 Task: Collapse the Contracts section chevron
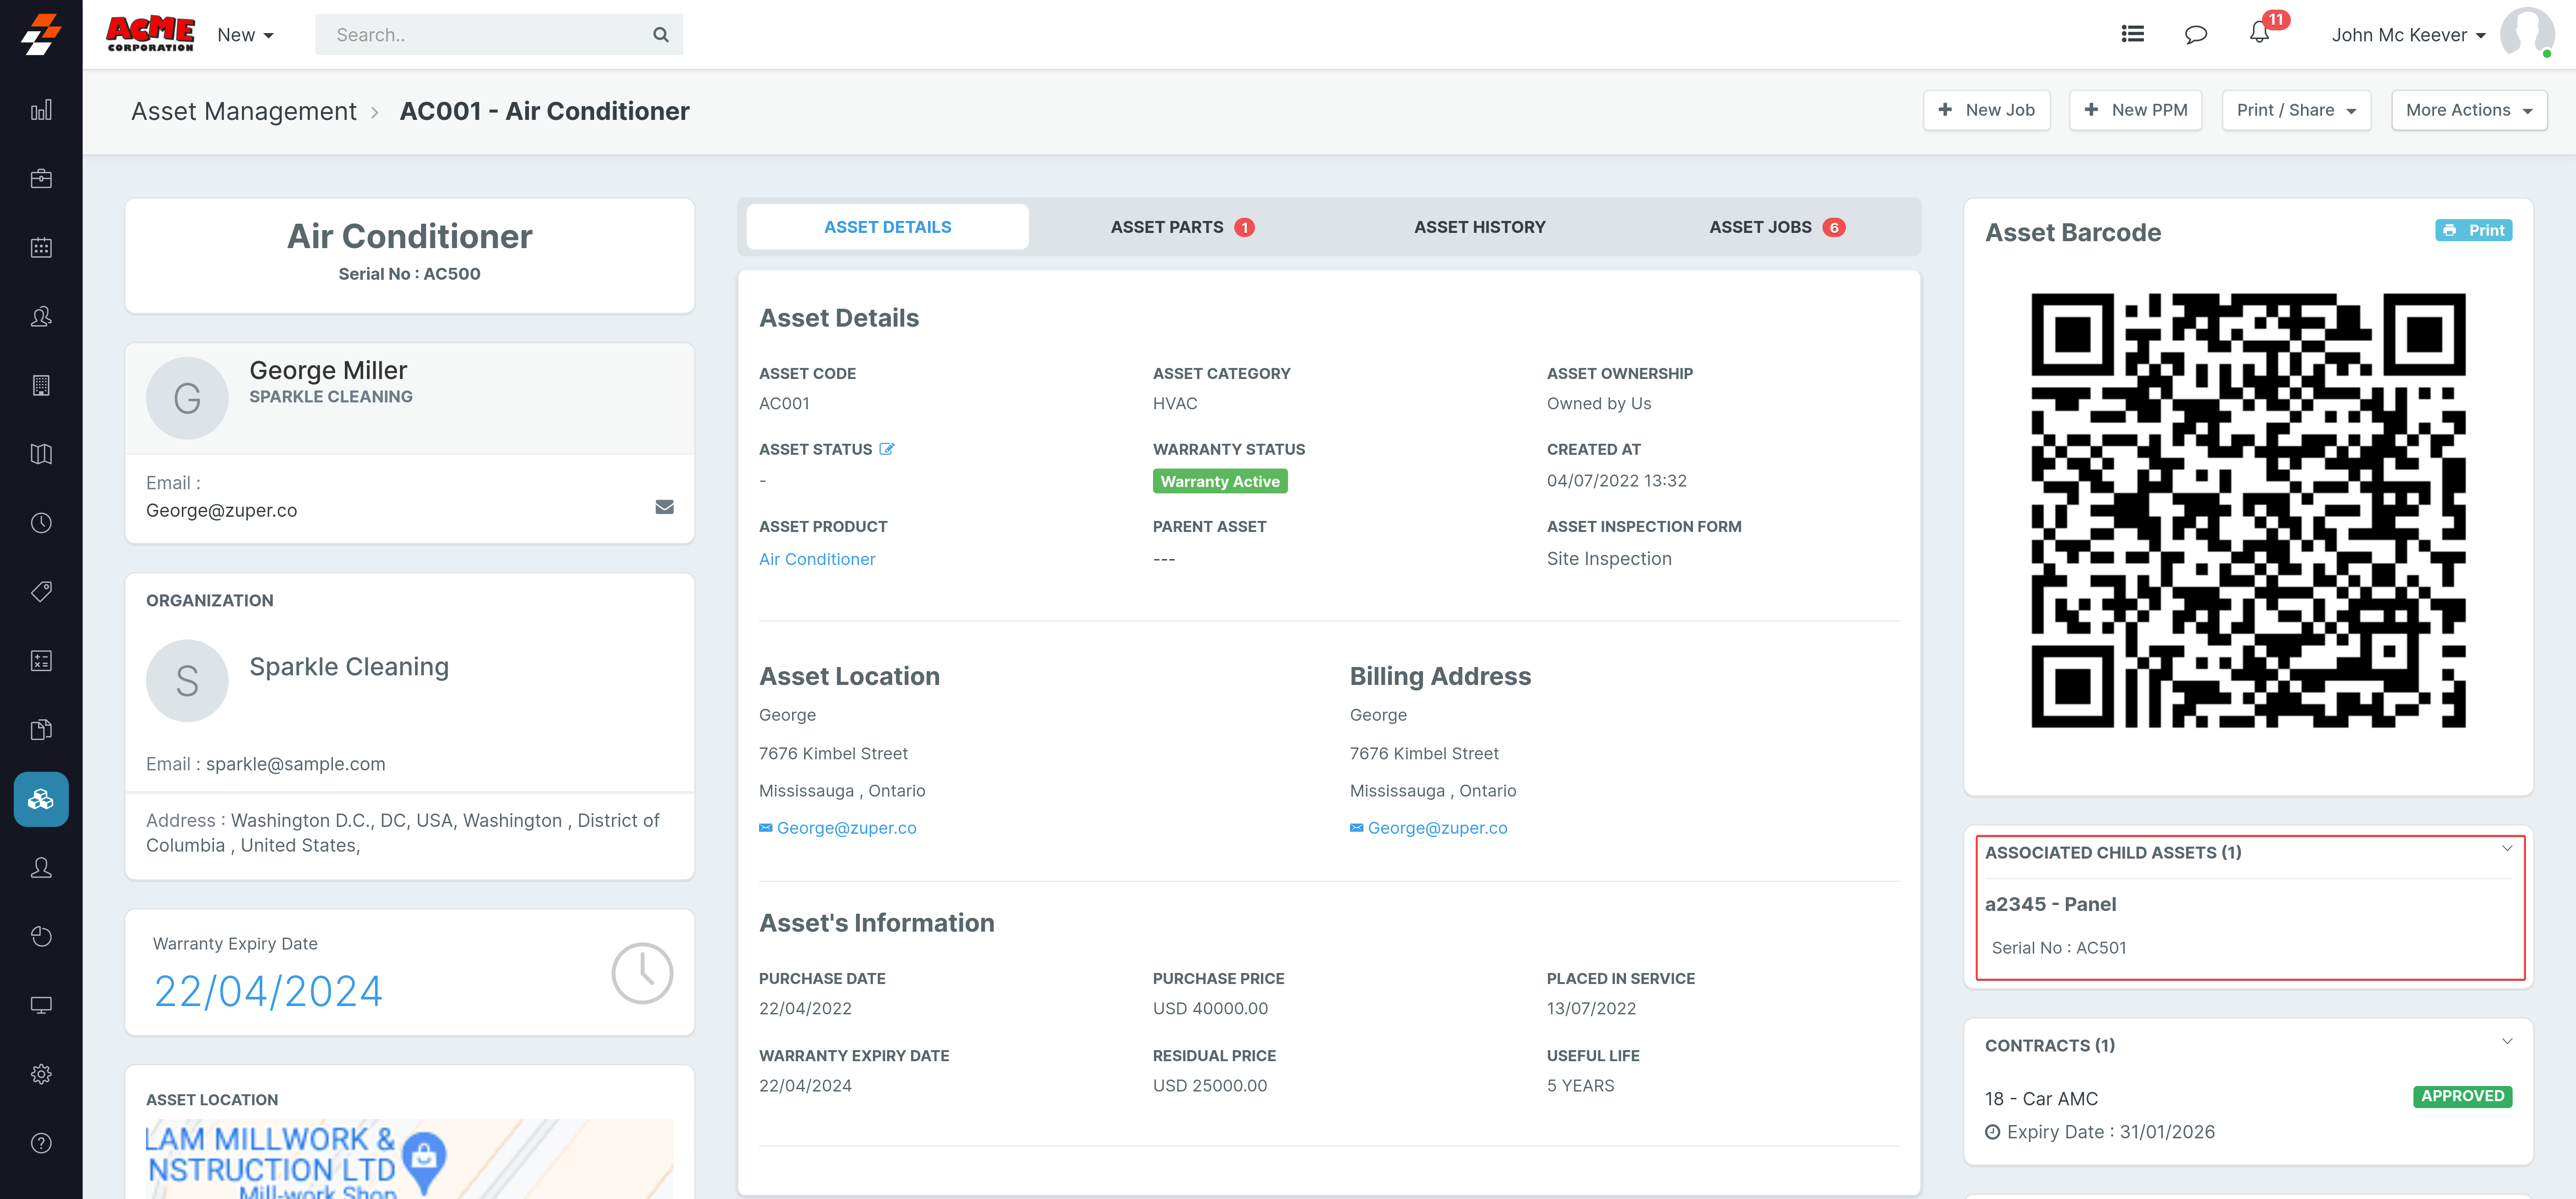(2506, 1042)
